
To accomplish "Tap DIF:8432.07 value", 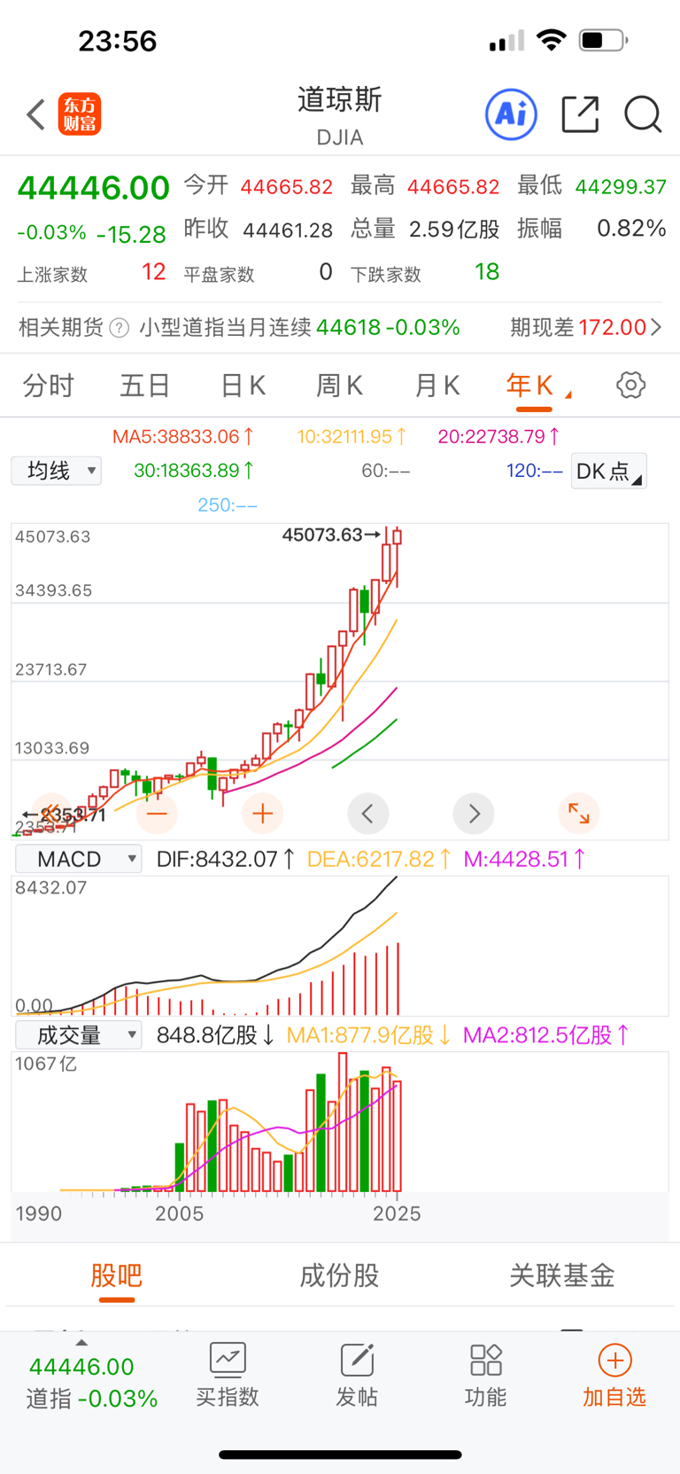I will (225, 859).
